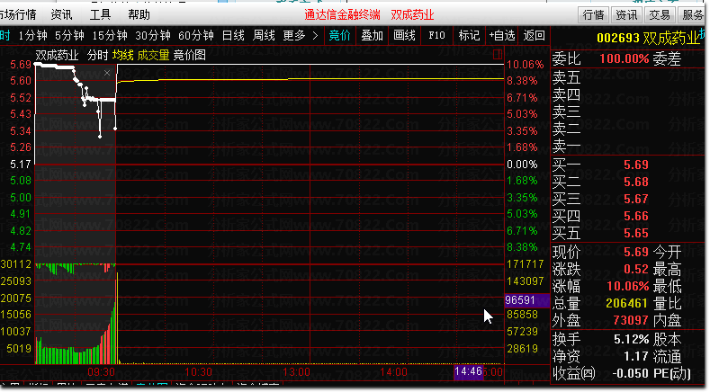Click the 服务 button at top right
This screenshot has width=710, height=392.
(x=692, y=15)
